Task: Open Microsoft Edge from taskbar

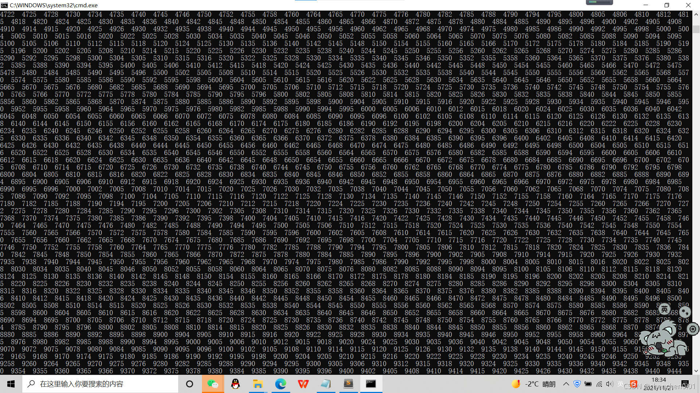Action: coord(280,384)
